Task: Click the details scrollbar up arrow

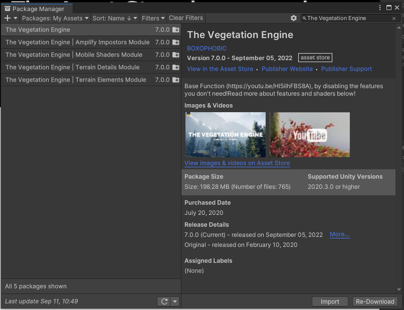Action: pyautogui.click(x=399, y=28)
